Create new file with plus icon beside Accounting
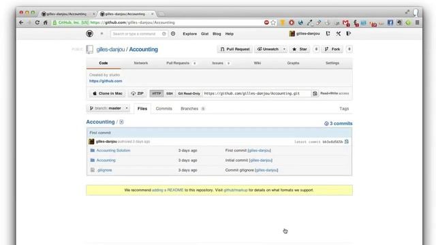This screenshot has height=245, width=436. pos(121,122)
